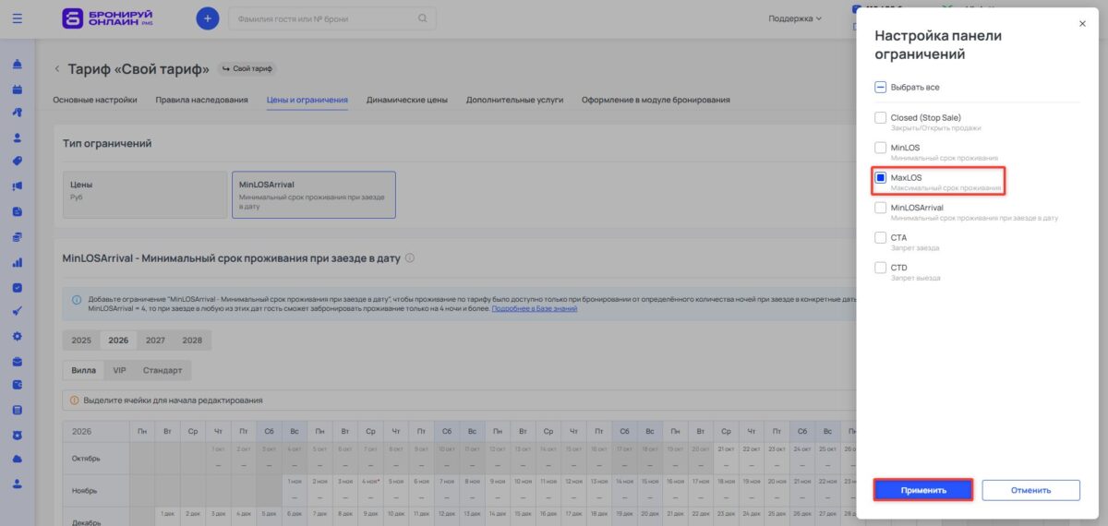Check the MinLOSArrival checkbox

[x=881, y=208]
